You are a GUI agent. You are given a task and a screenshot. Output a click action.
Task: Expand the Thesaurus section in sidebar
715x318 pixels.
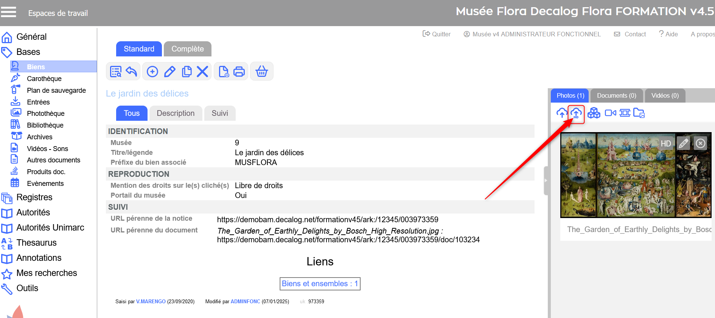(36, 243)
